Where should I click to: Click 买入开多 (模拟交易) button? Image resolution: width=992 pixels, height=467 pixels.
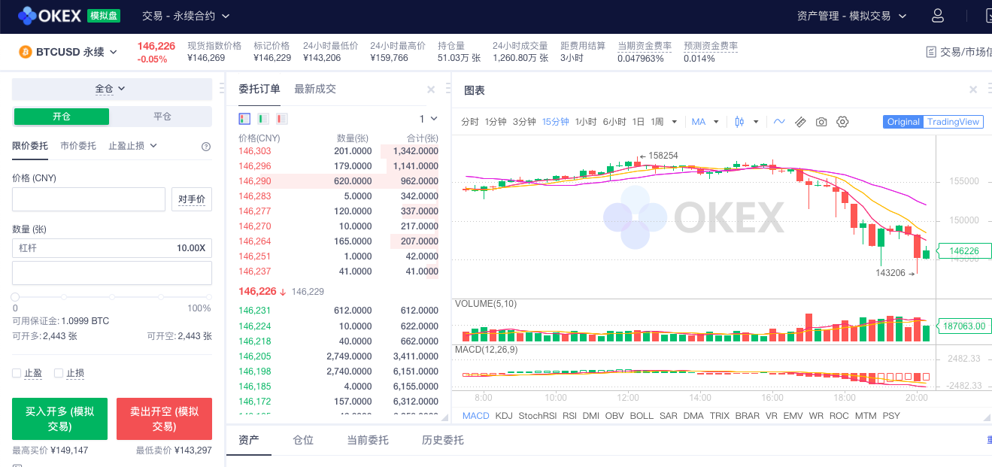(59, 419)
